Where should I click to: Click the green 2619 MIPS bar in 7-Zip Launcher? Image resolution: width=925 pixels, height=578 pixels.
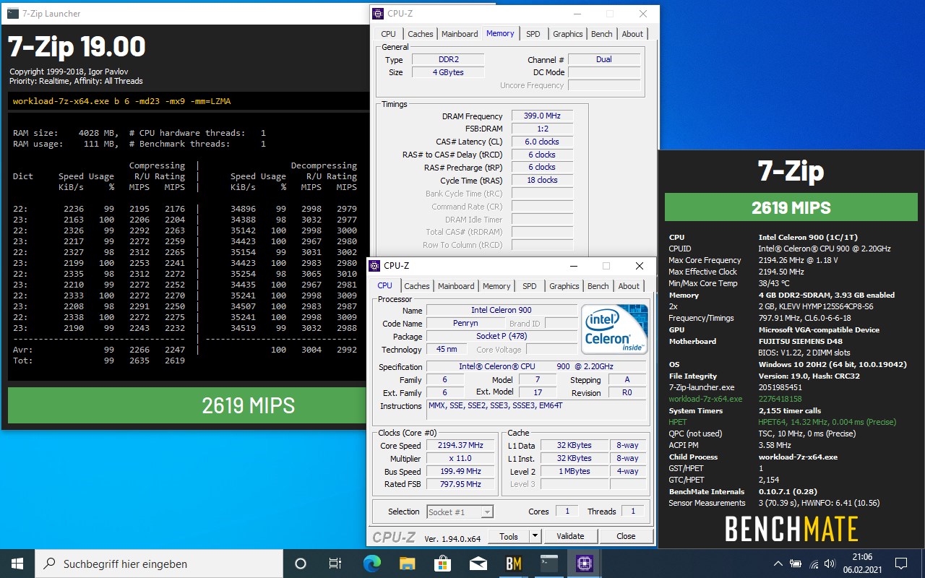(188, 405)
